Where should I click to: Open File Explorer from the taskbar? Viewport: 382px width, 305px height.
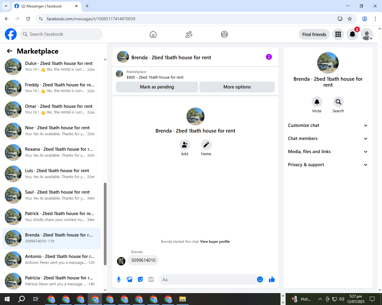[183, 299]
